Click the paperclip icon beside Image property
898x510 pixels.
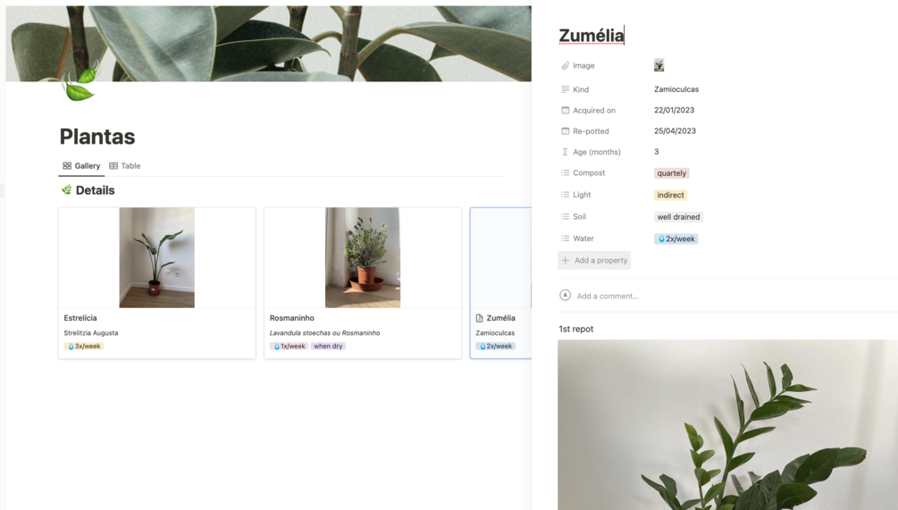point(566,66)
